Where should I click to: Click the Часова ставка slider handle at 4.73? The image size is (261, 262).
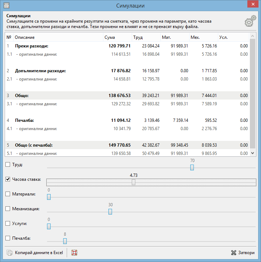[134, 182]
